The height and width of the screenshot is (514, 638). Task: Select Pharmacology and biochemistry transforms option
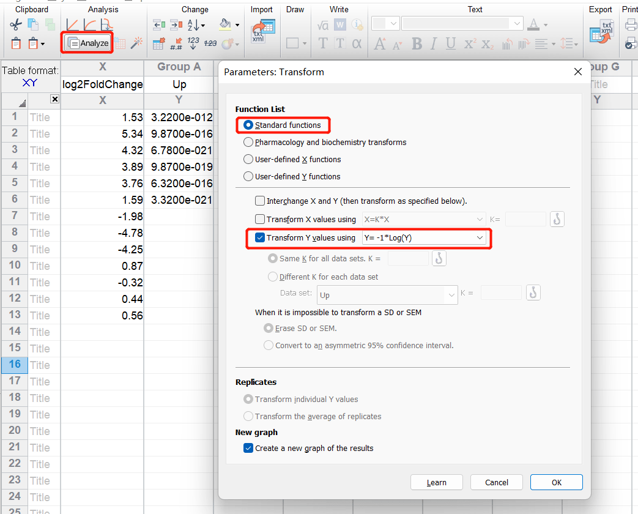[x=248, y=142]
